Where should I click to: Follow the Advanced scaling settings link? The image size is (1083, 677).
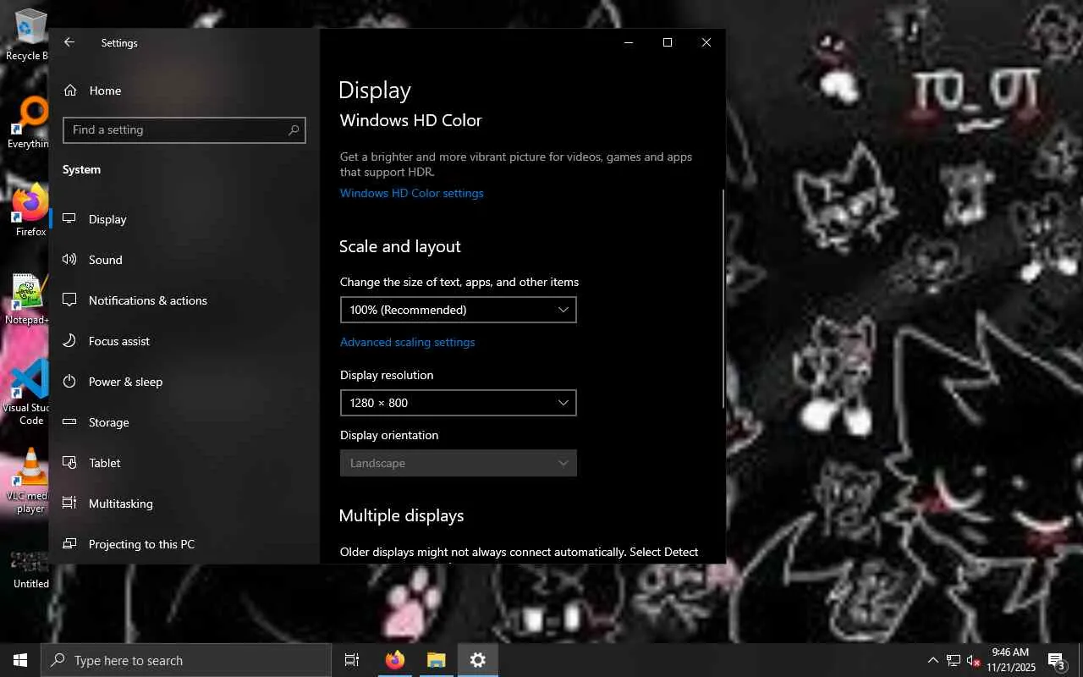pos(408,342)
